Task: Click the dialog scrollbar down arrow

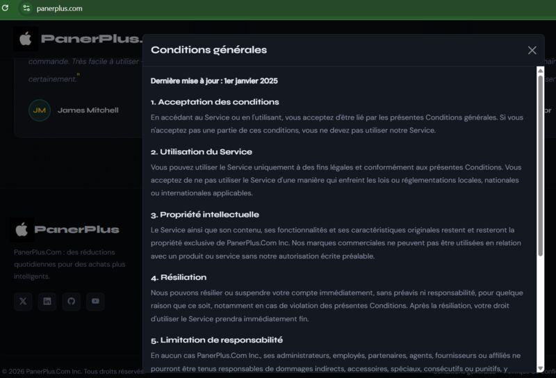Action: coord(541,368)
